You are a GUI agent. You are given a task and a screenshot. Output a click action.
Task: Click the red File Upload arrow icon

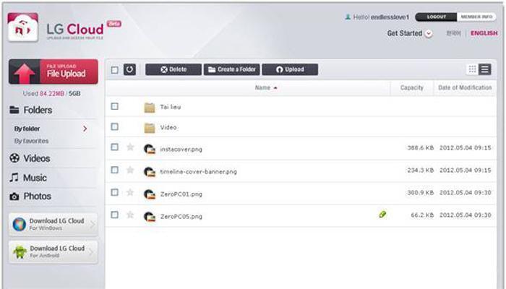[24, 73]
